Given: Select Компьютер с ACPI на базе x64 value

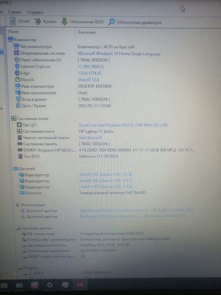Looking at the screenshot, I should 106,47.
